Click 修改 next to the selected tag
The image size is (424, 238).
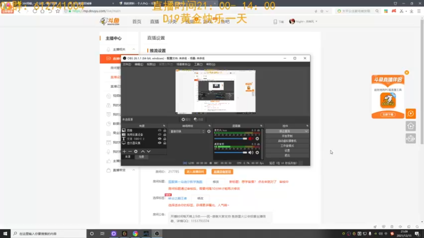pyautogui.click(x=200, y=198)
